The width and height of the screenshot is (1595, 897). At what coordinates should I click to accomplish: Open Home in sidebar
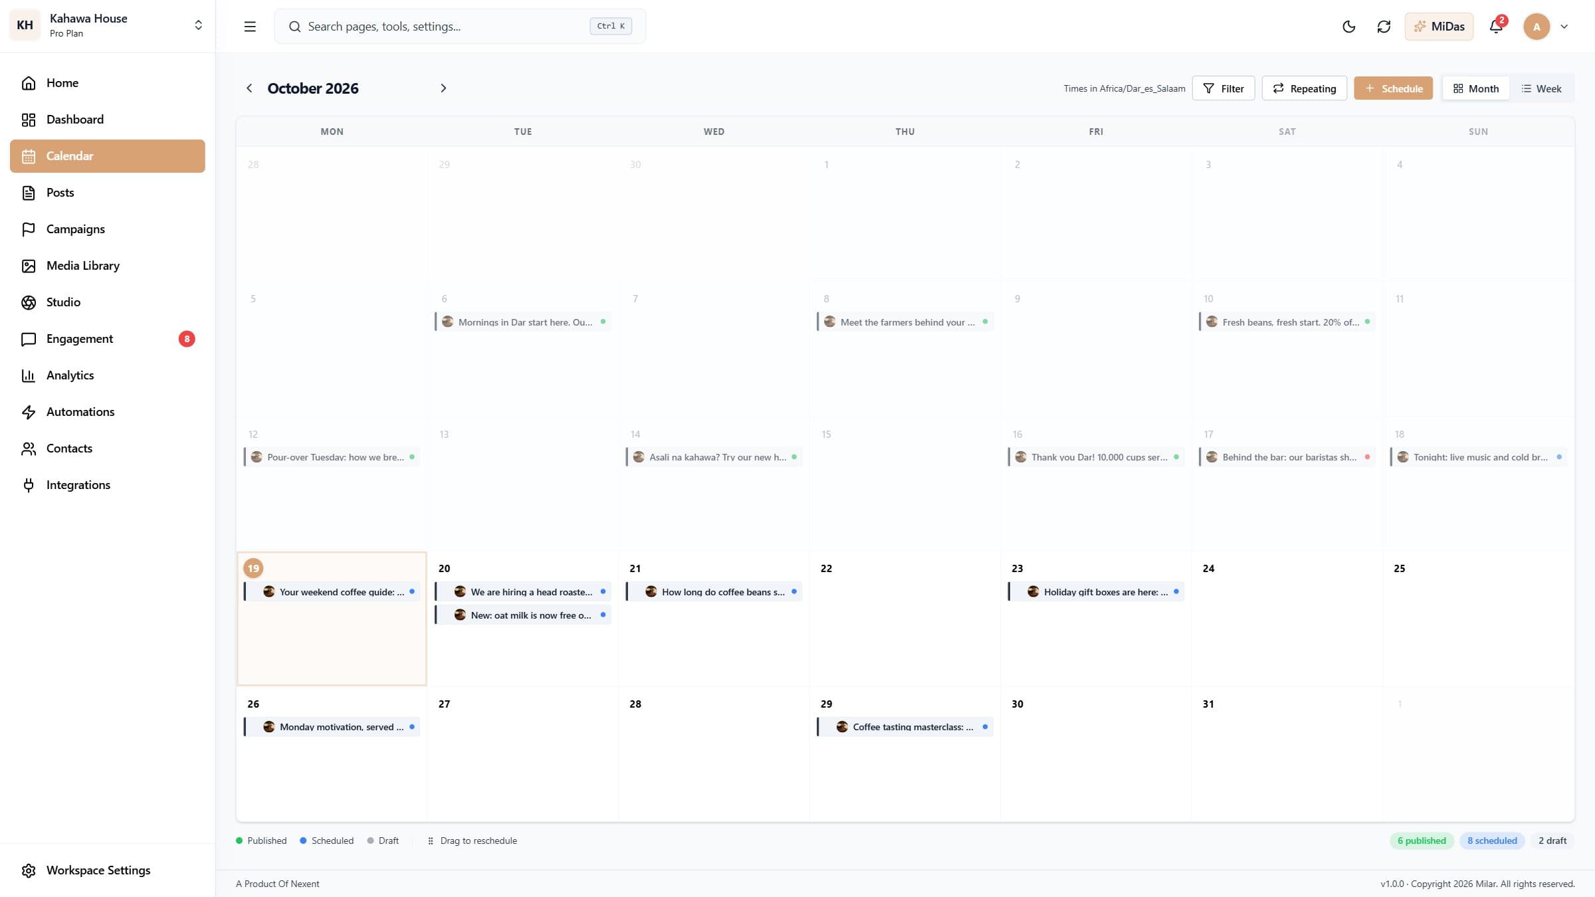pos(107,83)
